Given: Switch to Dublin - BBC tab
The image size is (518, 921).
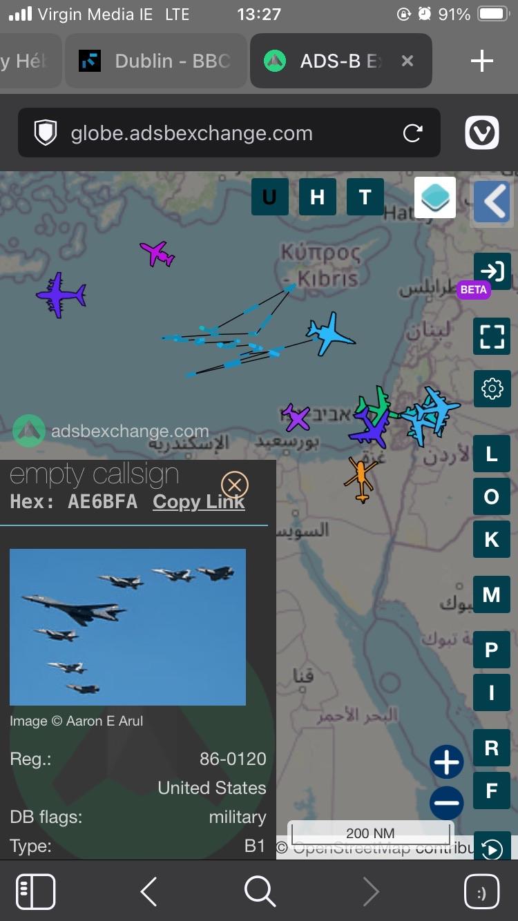Looking at the screenshot, I should pos(156,61).
